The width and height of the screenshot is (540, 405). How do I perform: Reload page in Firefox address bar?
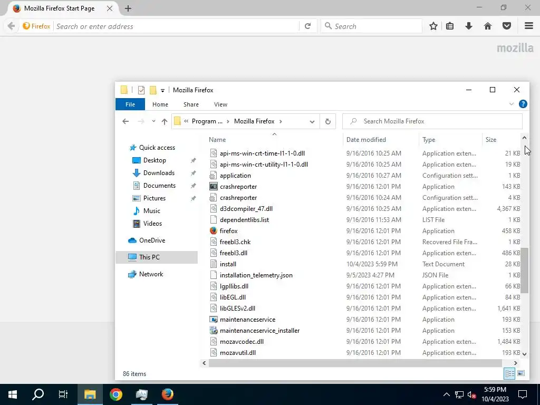pos(307,26)
